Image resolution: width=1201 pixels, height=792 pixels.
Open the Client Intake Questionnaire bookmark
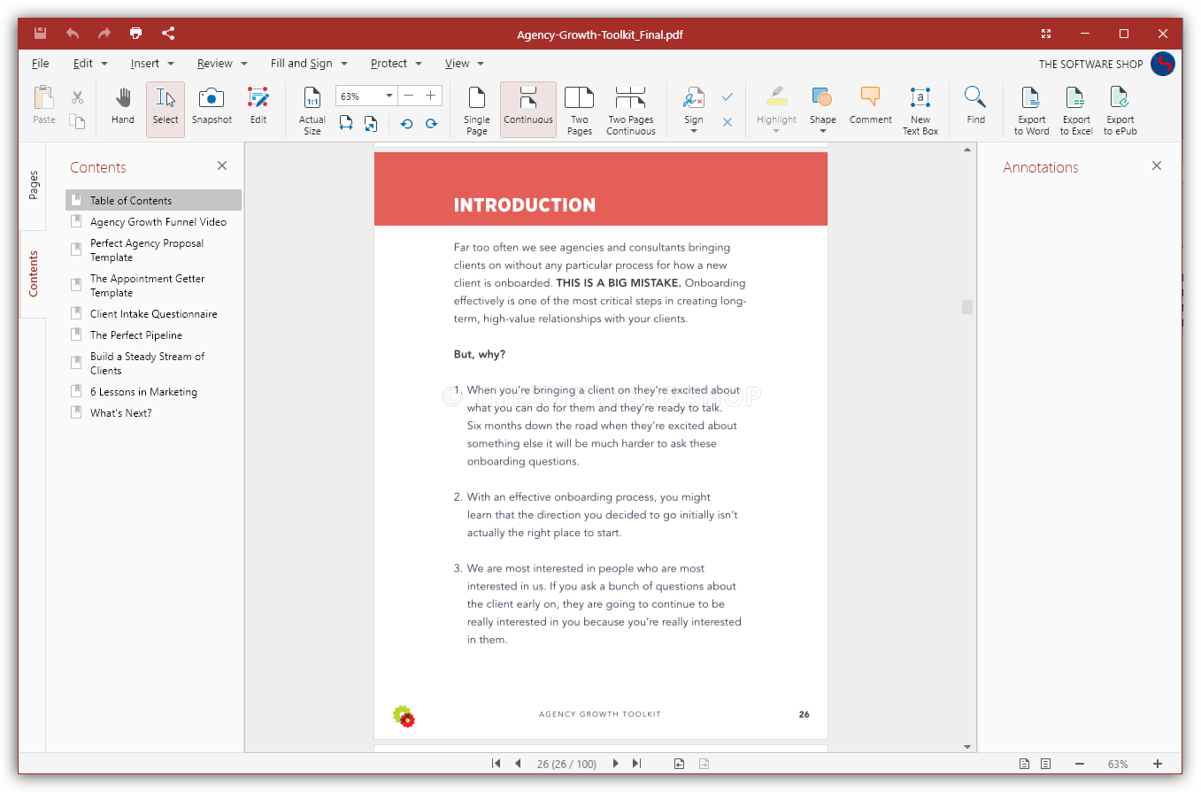coord(152,313)
